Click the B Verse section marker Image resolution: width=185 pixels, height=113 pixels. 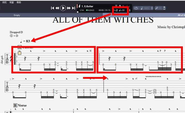[20, 105]
